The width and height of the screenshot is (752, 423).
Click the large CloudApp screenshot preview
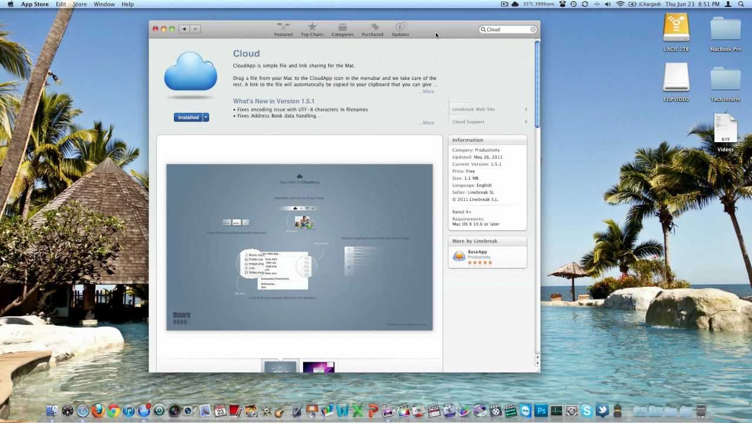click(x=300, y=247)
